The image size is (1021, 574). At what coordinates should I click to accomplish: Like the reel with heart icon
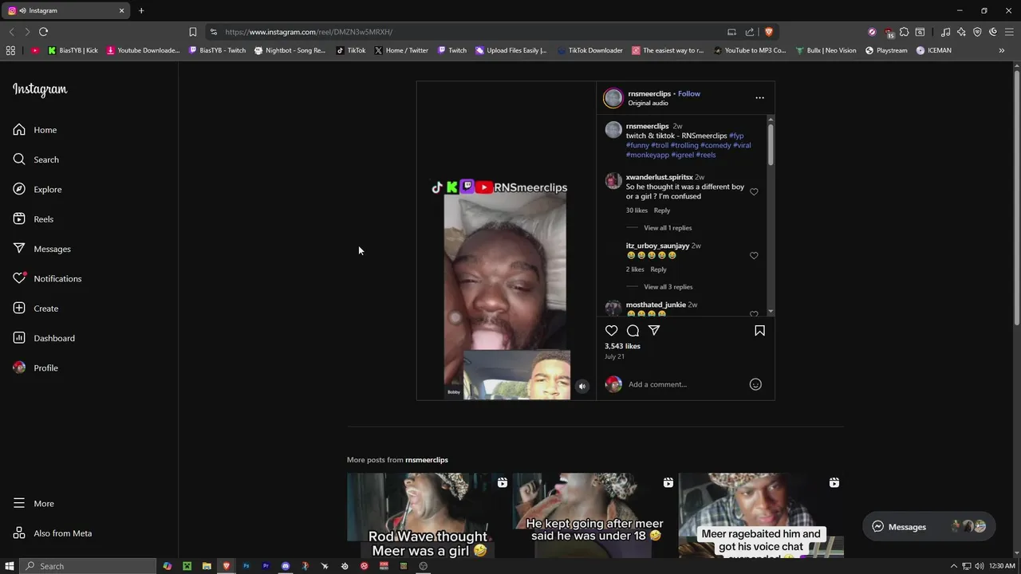click(611, 330)
